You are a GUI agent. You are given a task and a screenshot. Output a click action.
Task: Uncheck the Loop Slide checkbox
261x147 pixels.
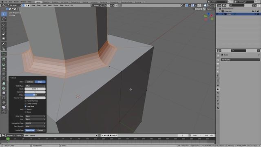pyautogui.click(x=26, y=106)
